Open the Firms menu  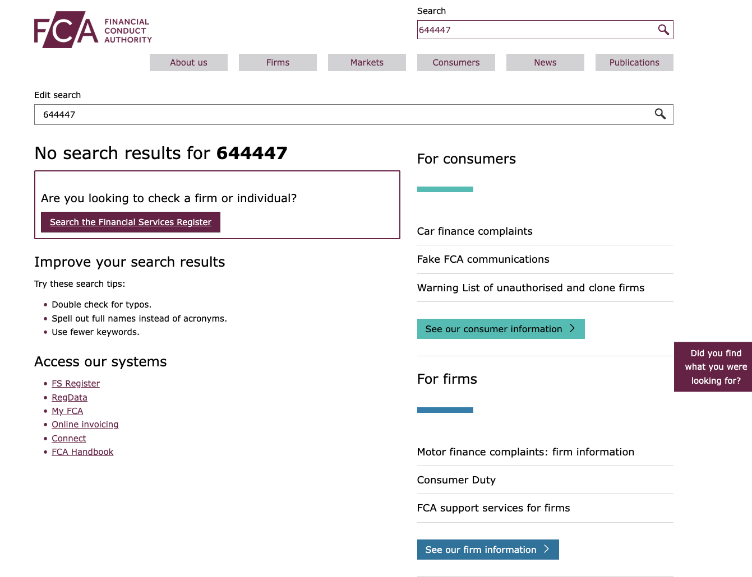coord(278,63)
